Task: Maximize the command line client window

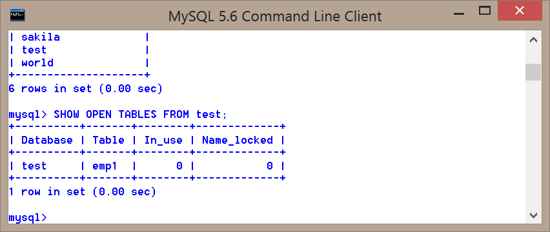Action: point(484,11)
